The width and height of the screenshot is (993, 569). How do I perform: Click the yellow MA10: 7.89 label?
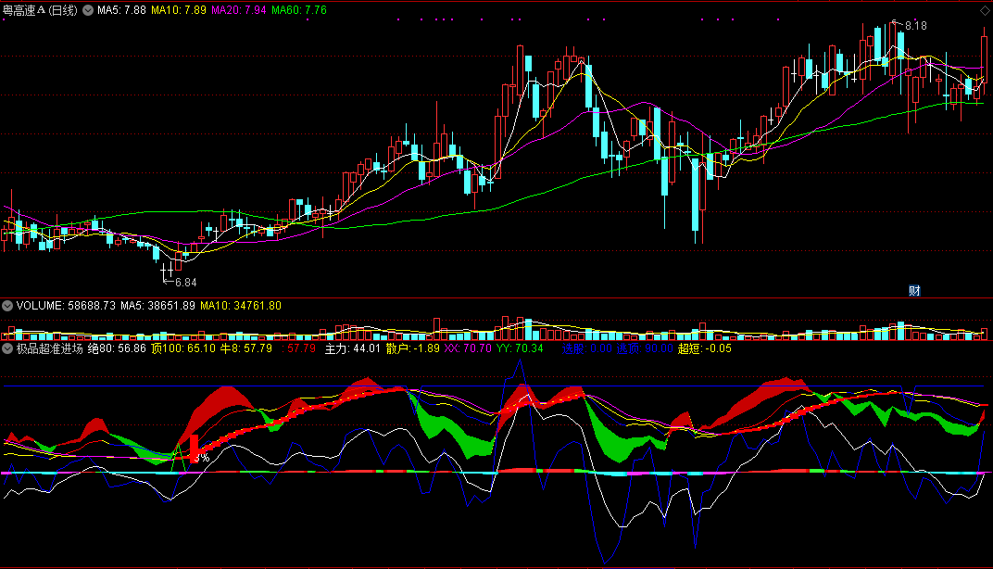click(x=179, y=10)
